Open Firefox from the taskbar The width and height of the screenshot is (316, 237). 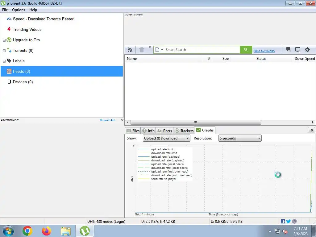click(46, 231)
